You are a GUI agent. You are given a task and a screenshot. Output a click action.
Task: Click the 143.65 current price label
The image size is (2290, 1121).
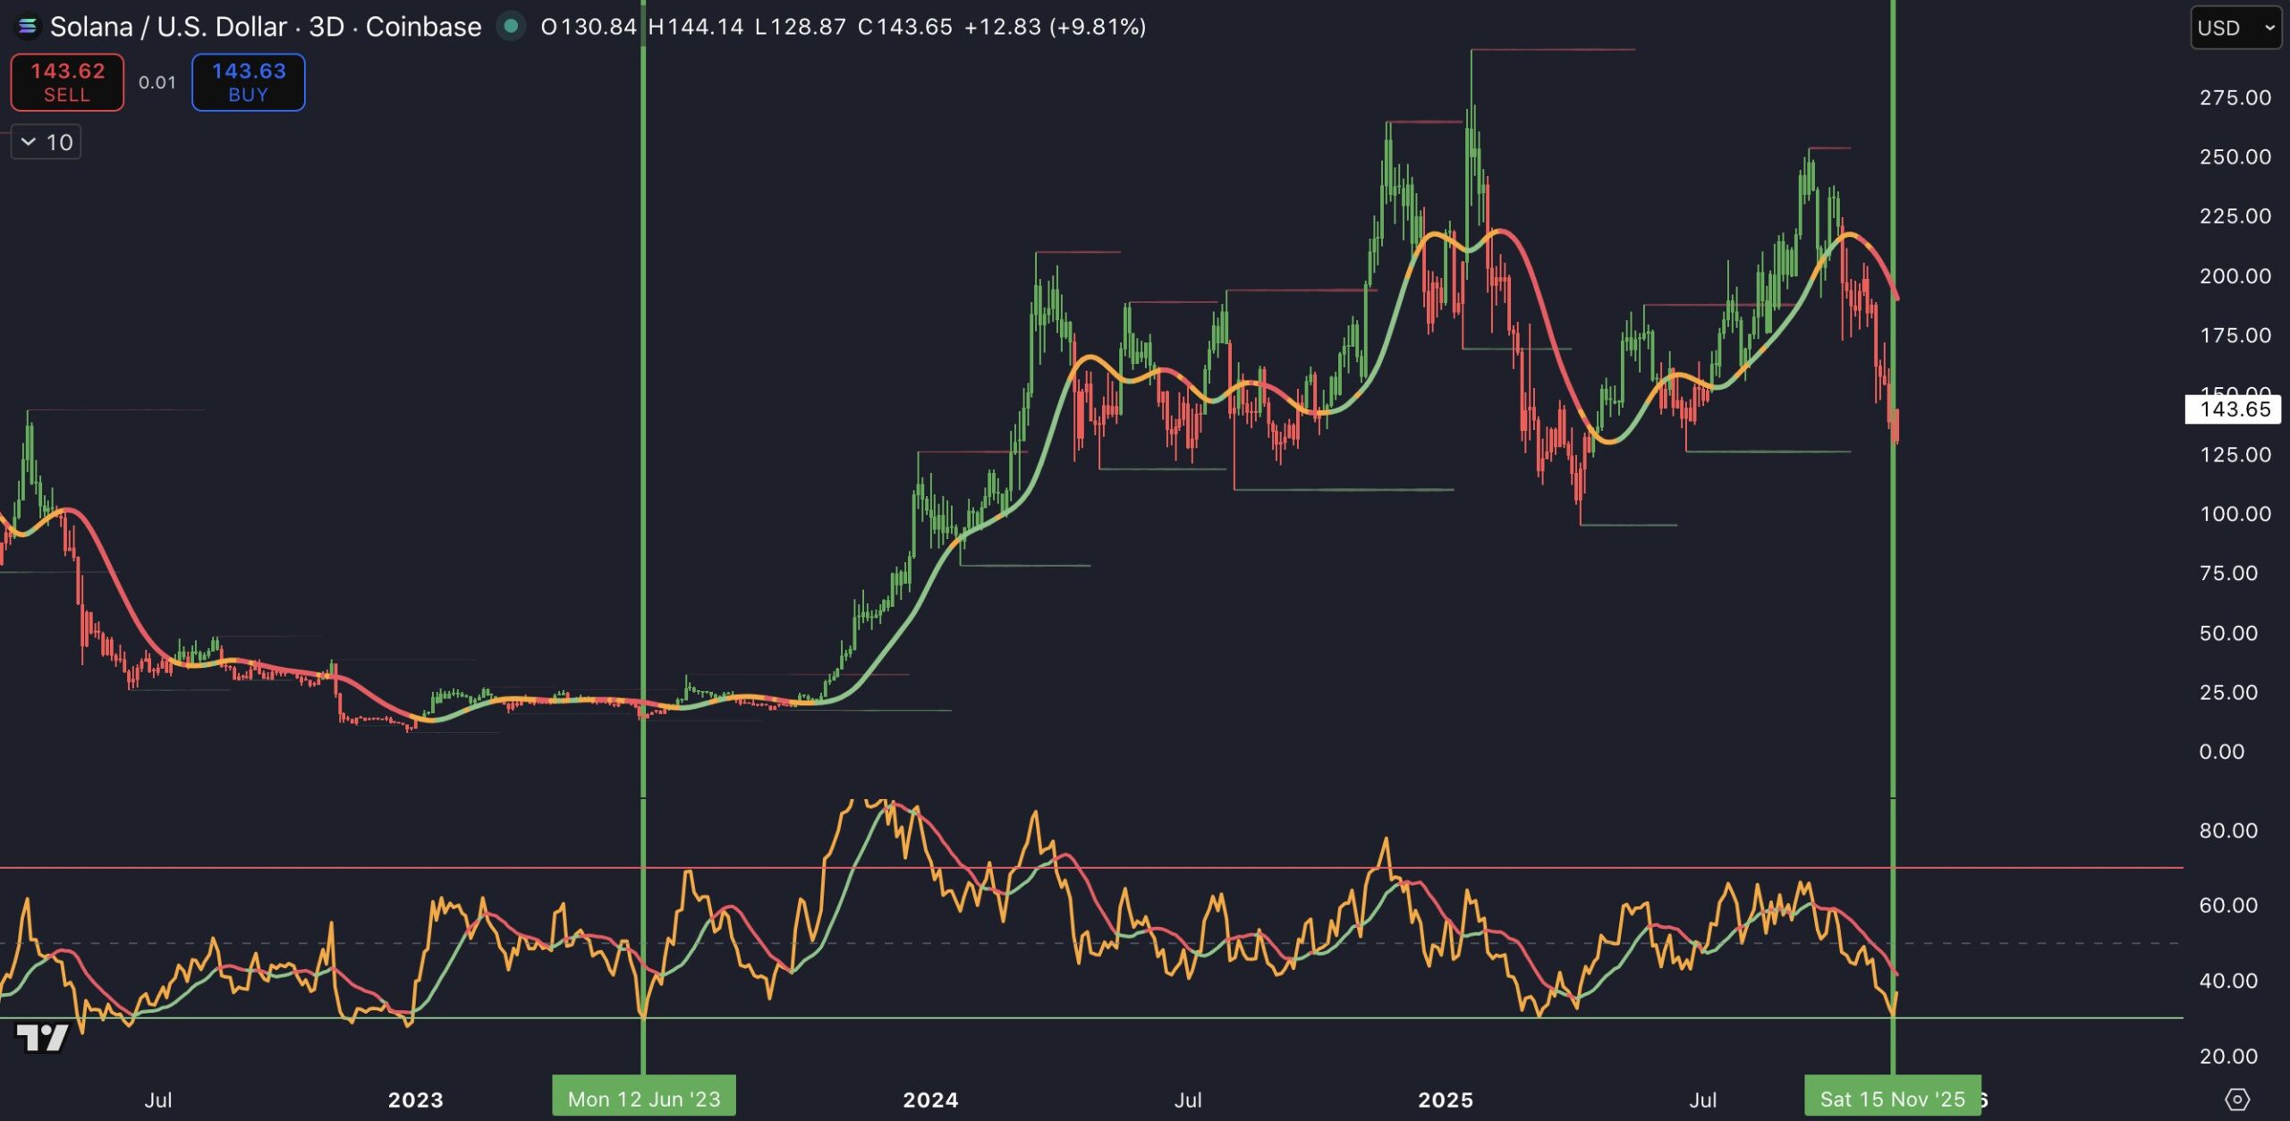coord(2234,409)
